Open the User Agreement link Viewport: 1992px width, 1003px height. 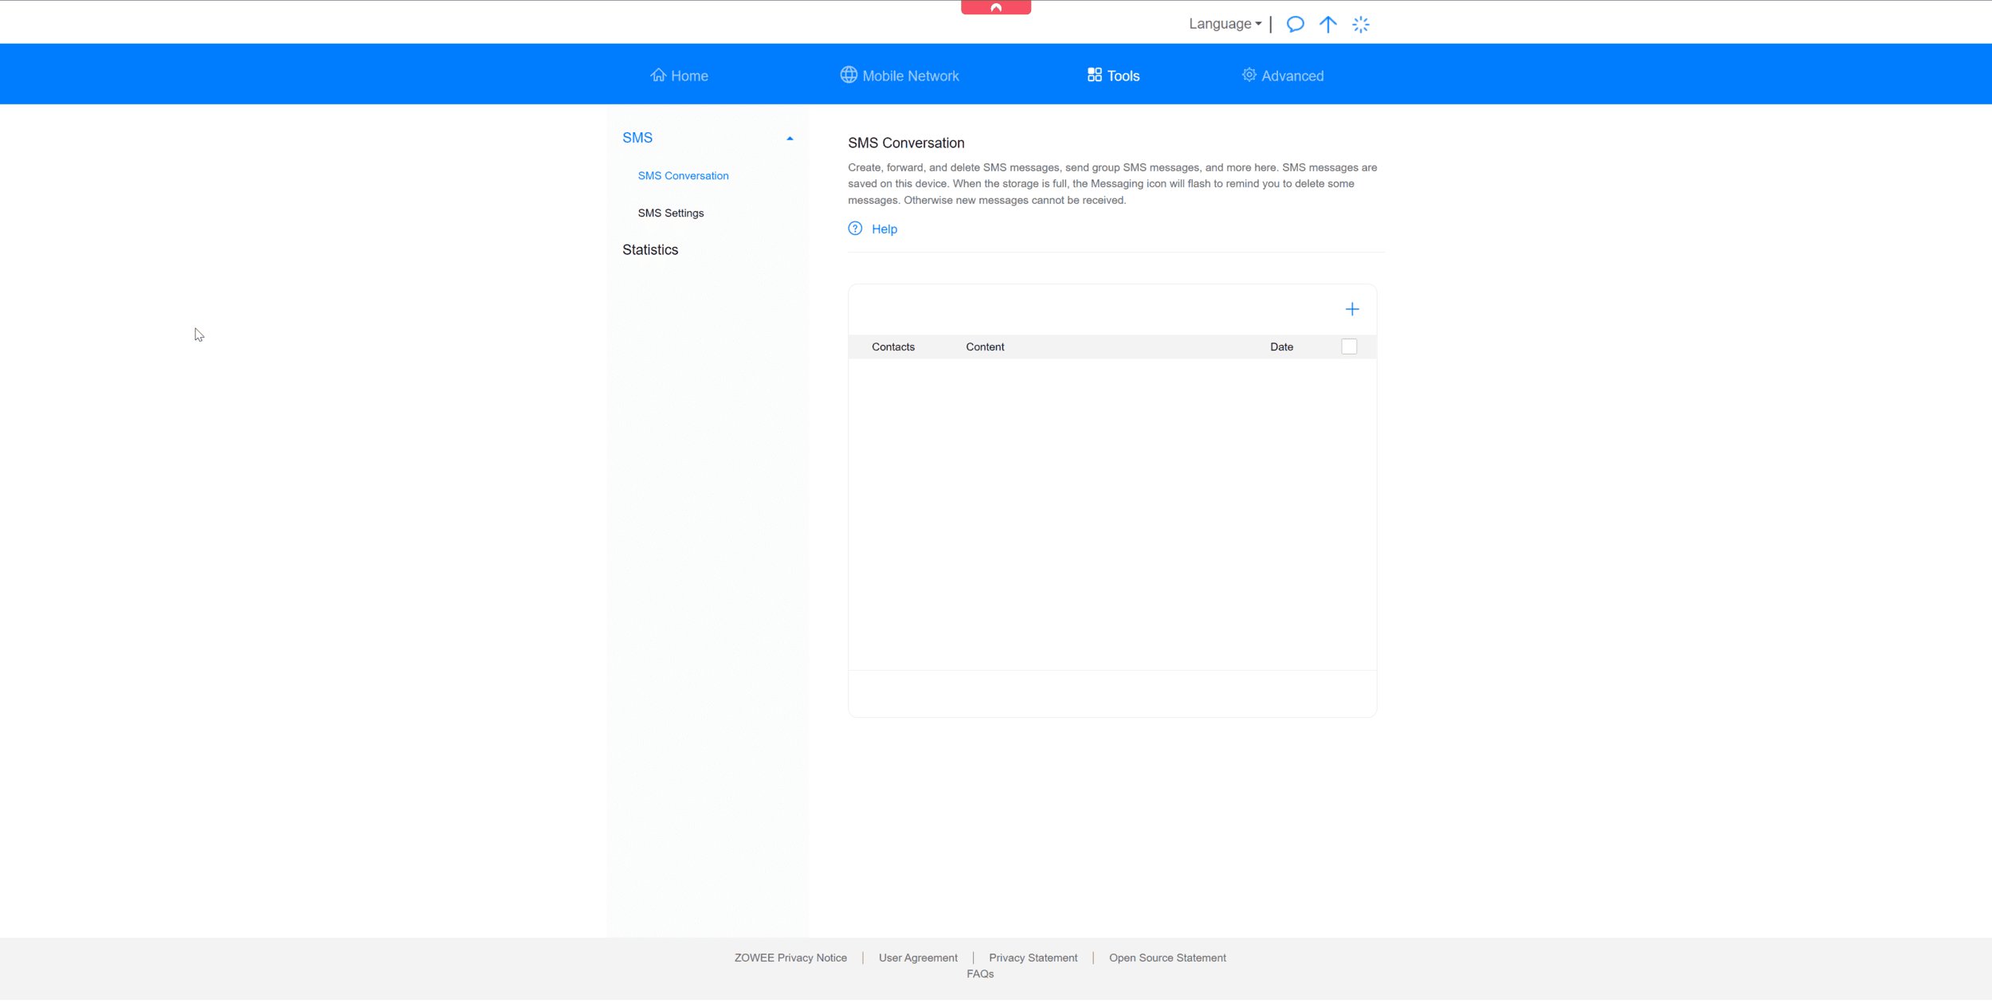tap(918, 958)
